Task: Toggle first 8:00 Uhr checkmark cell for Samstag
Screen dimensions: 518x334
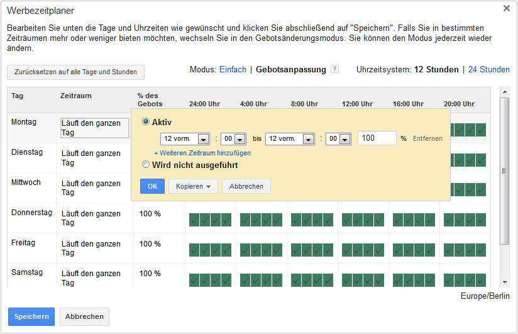Action: (x=296, y=280)
